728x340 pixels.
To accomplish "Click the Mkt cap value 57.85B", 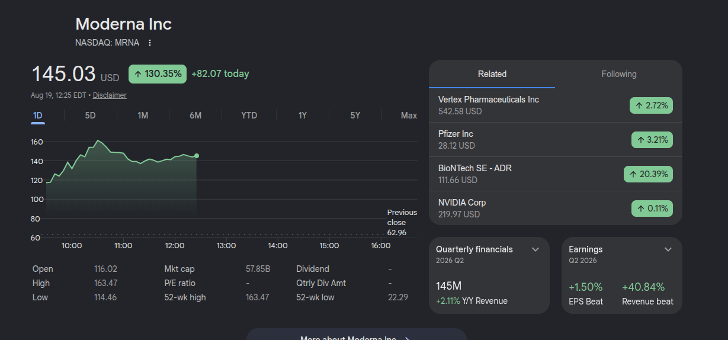I will tap(258, 269).
